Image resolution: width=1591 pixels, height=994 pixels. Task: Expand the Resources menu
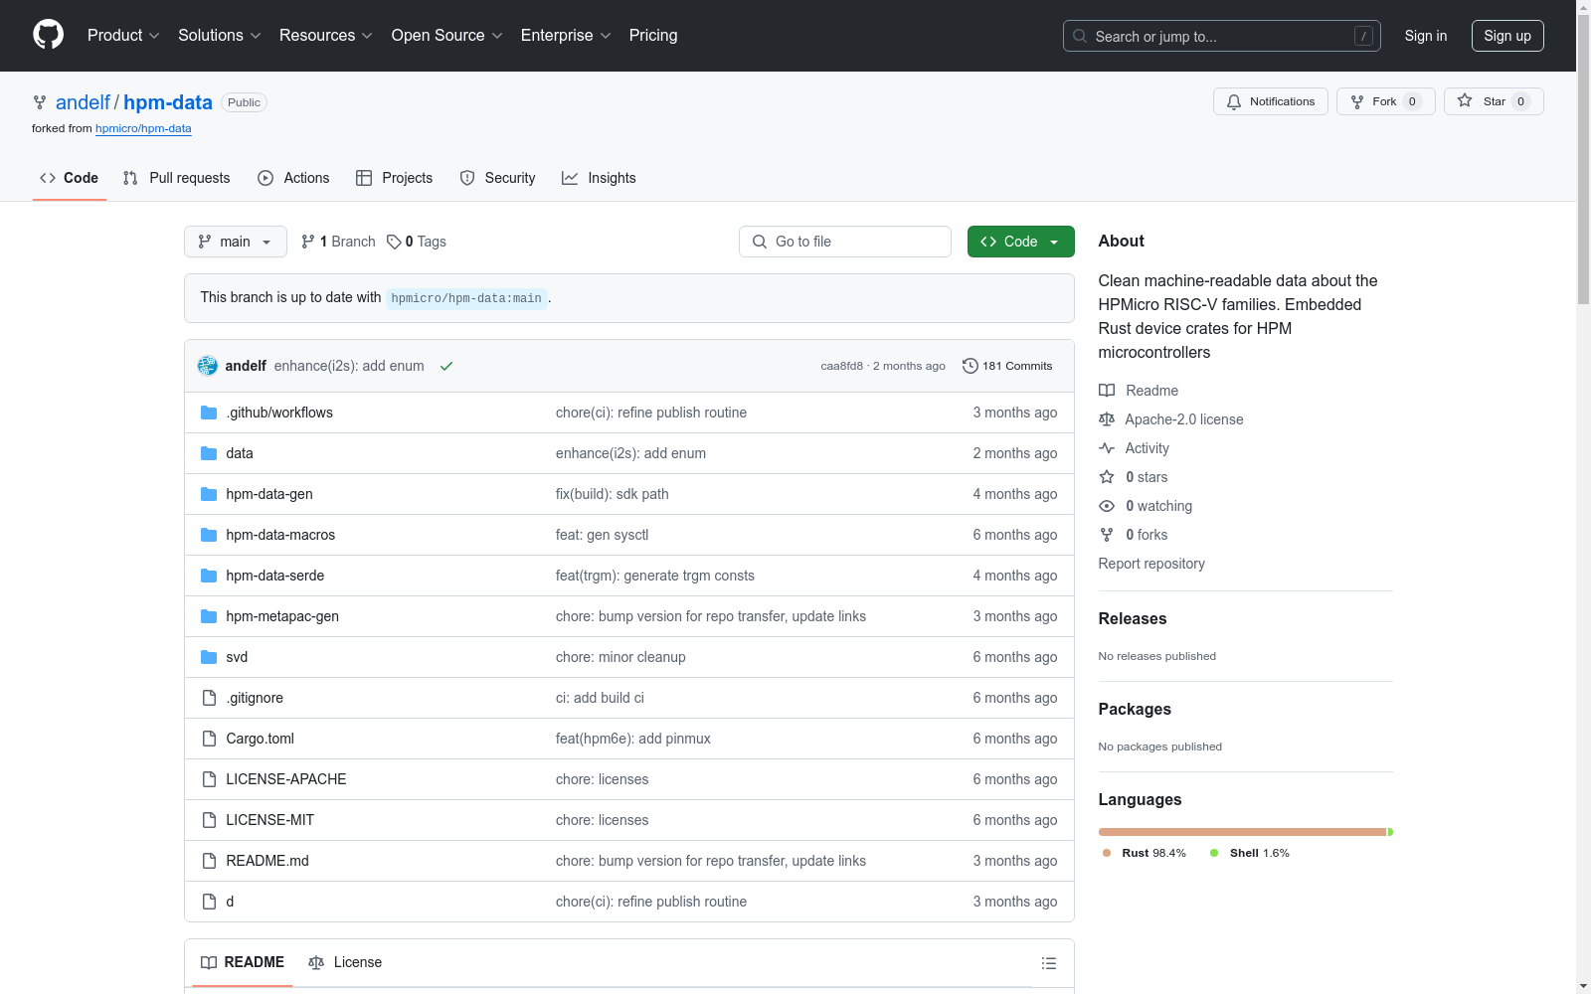click(x=326, y=35)
